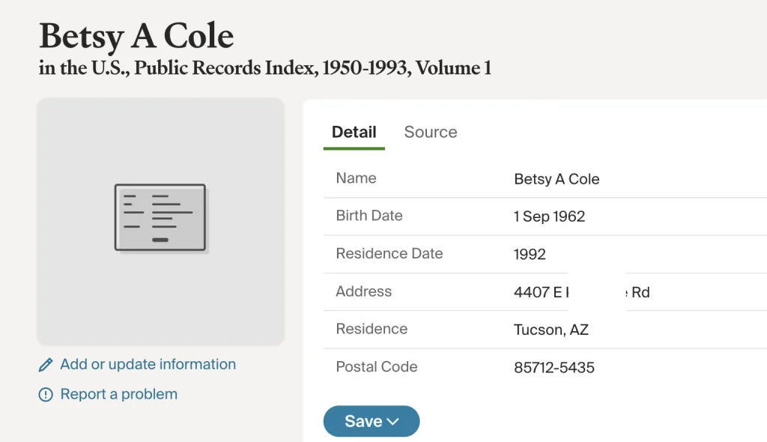Click the Postal Code field label
Screen dimensions: 767x442
tap(376, 367)
